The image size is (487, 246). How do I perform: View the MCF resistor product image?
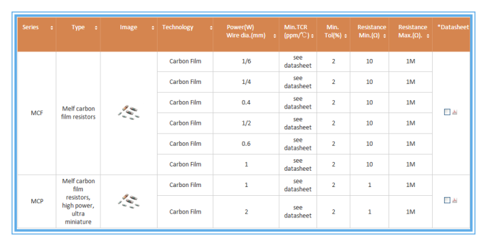click(128, 112)
